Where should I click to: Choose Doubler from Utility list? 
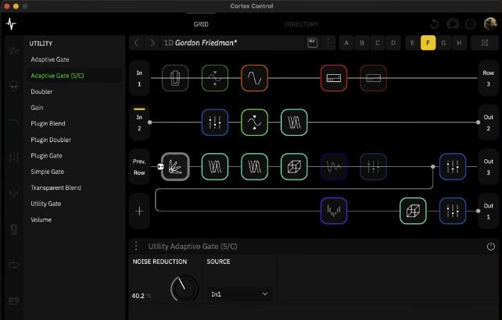(41, 92)
